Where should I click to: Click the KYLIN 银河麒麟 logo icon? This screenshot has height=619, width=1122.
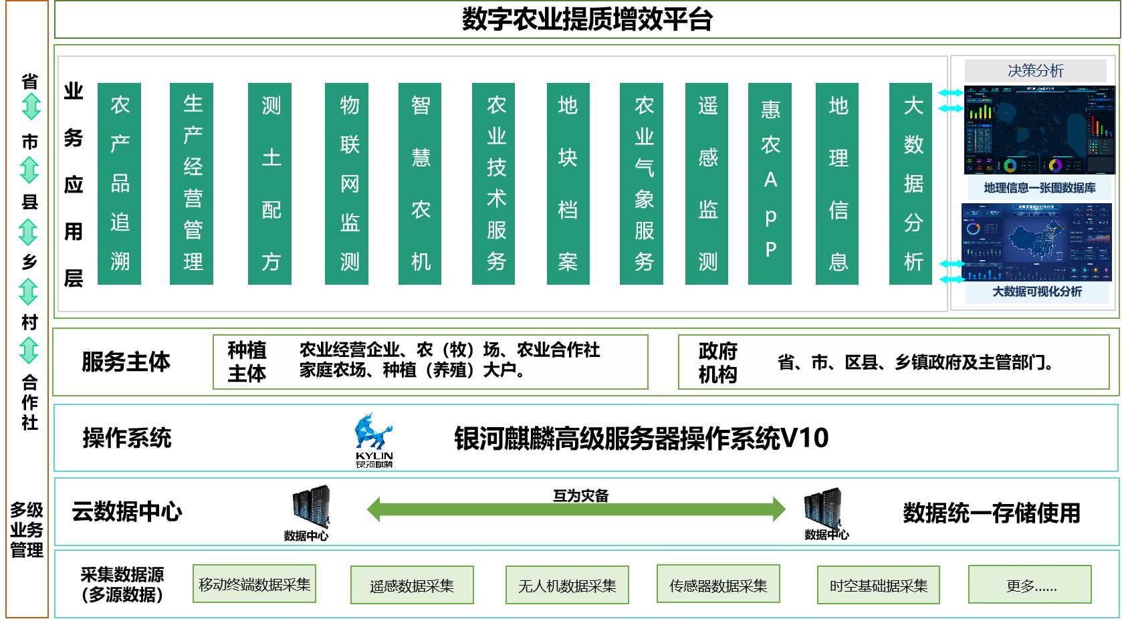coord(373,439)
